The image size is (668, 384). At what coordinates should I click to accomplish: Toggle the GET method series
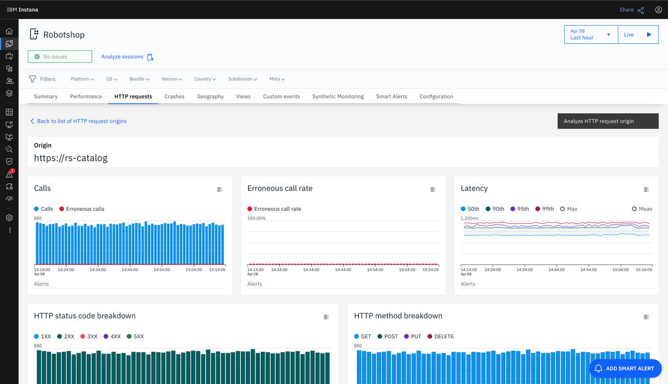[x=363, y=337]
